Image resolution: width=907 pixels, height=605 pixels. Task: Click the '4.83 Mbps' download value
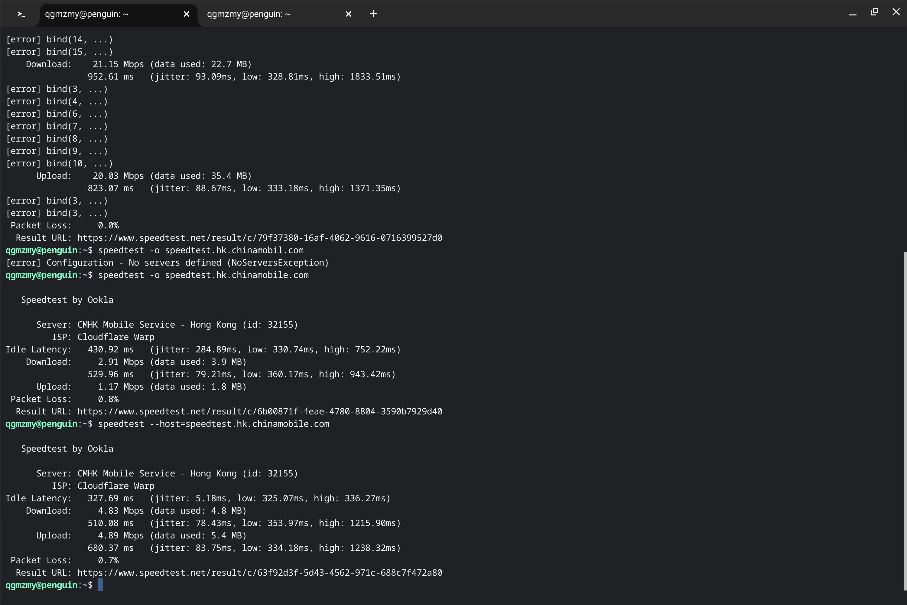(x=121, y=511)
